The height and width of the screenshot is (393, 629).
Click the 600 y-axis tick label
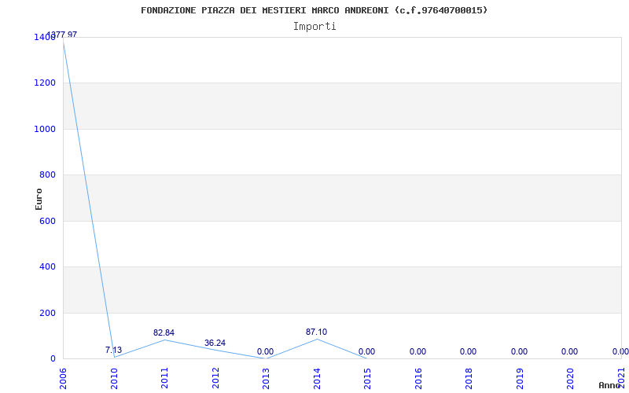47,221
